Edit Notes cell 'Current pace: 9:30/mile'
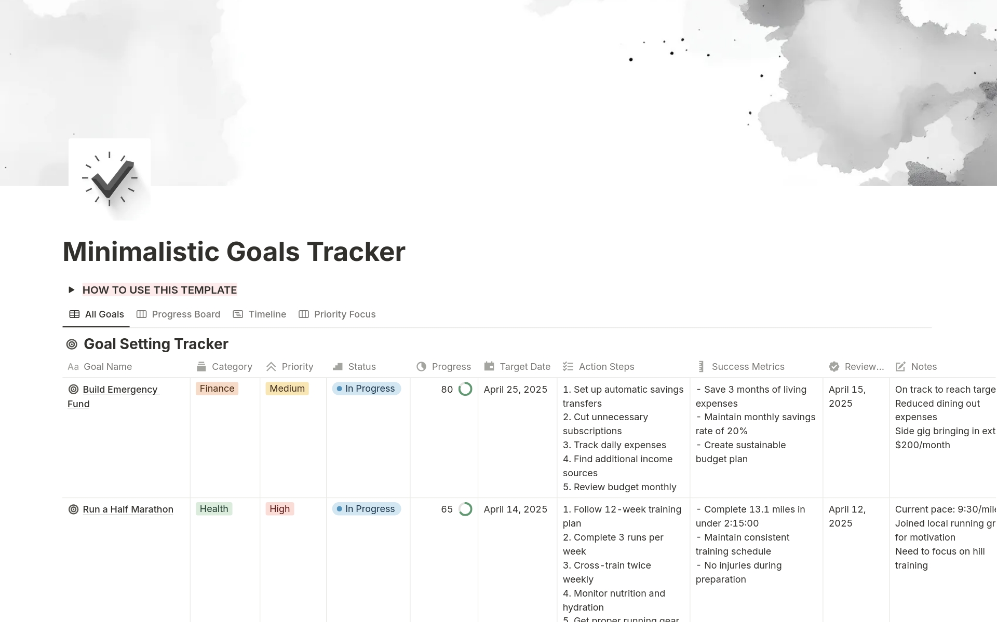The width and height of the screenshot is (997, 622). click(943, 560)
